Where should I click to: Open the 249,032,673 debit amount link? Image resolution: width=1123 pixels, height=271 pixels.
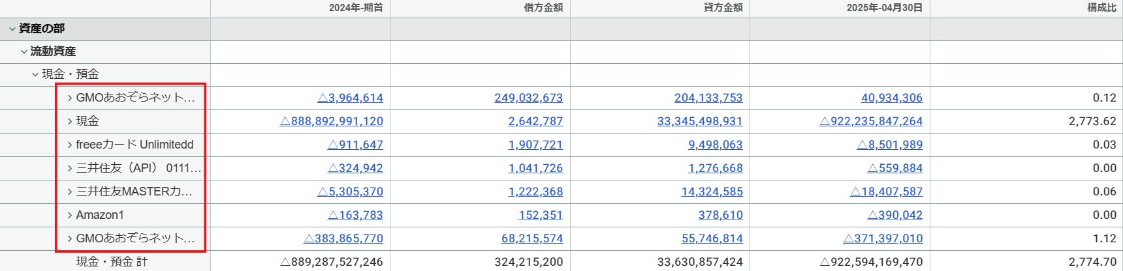click(529, 98)
